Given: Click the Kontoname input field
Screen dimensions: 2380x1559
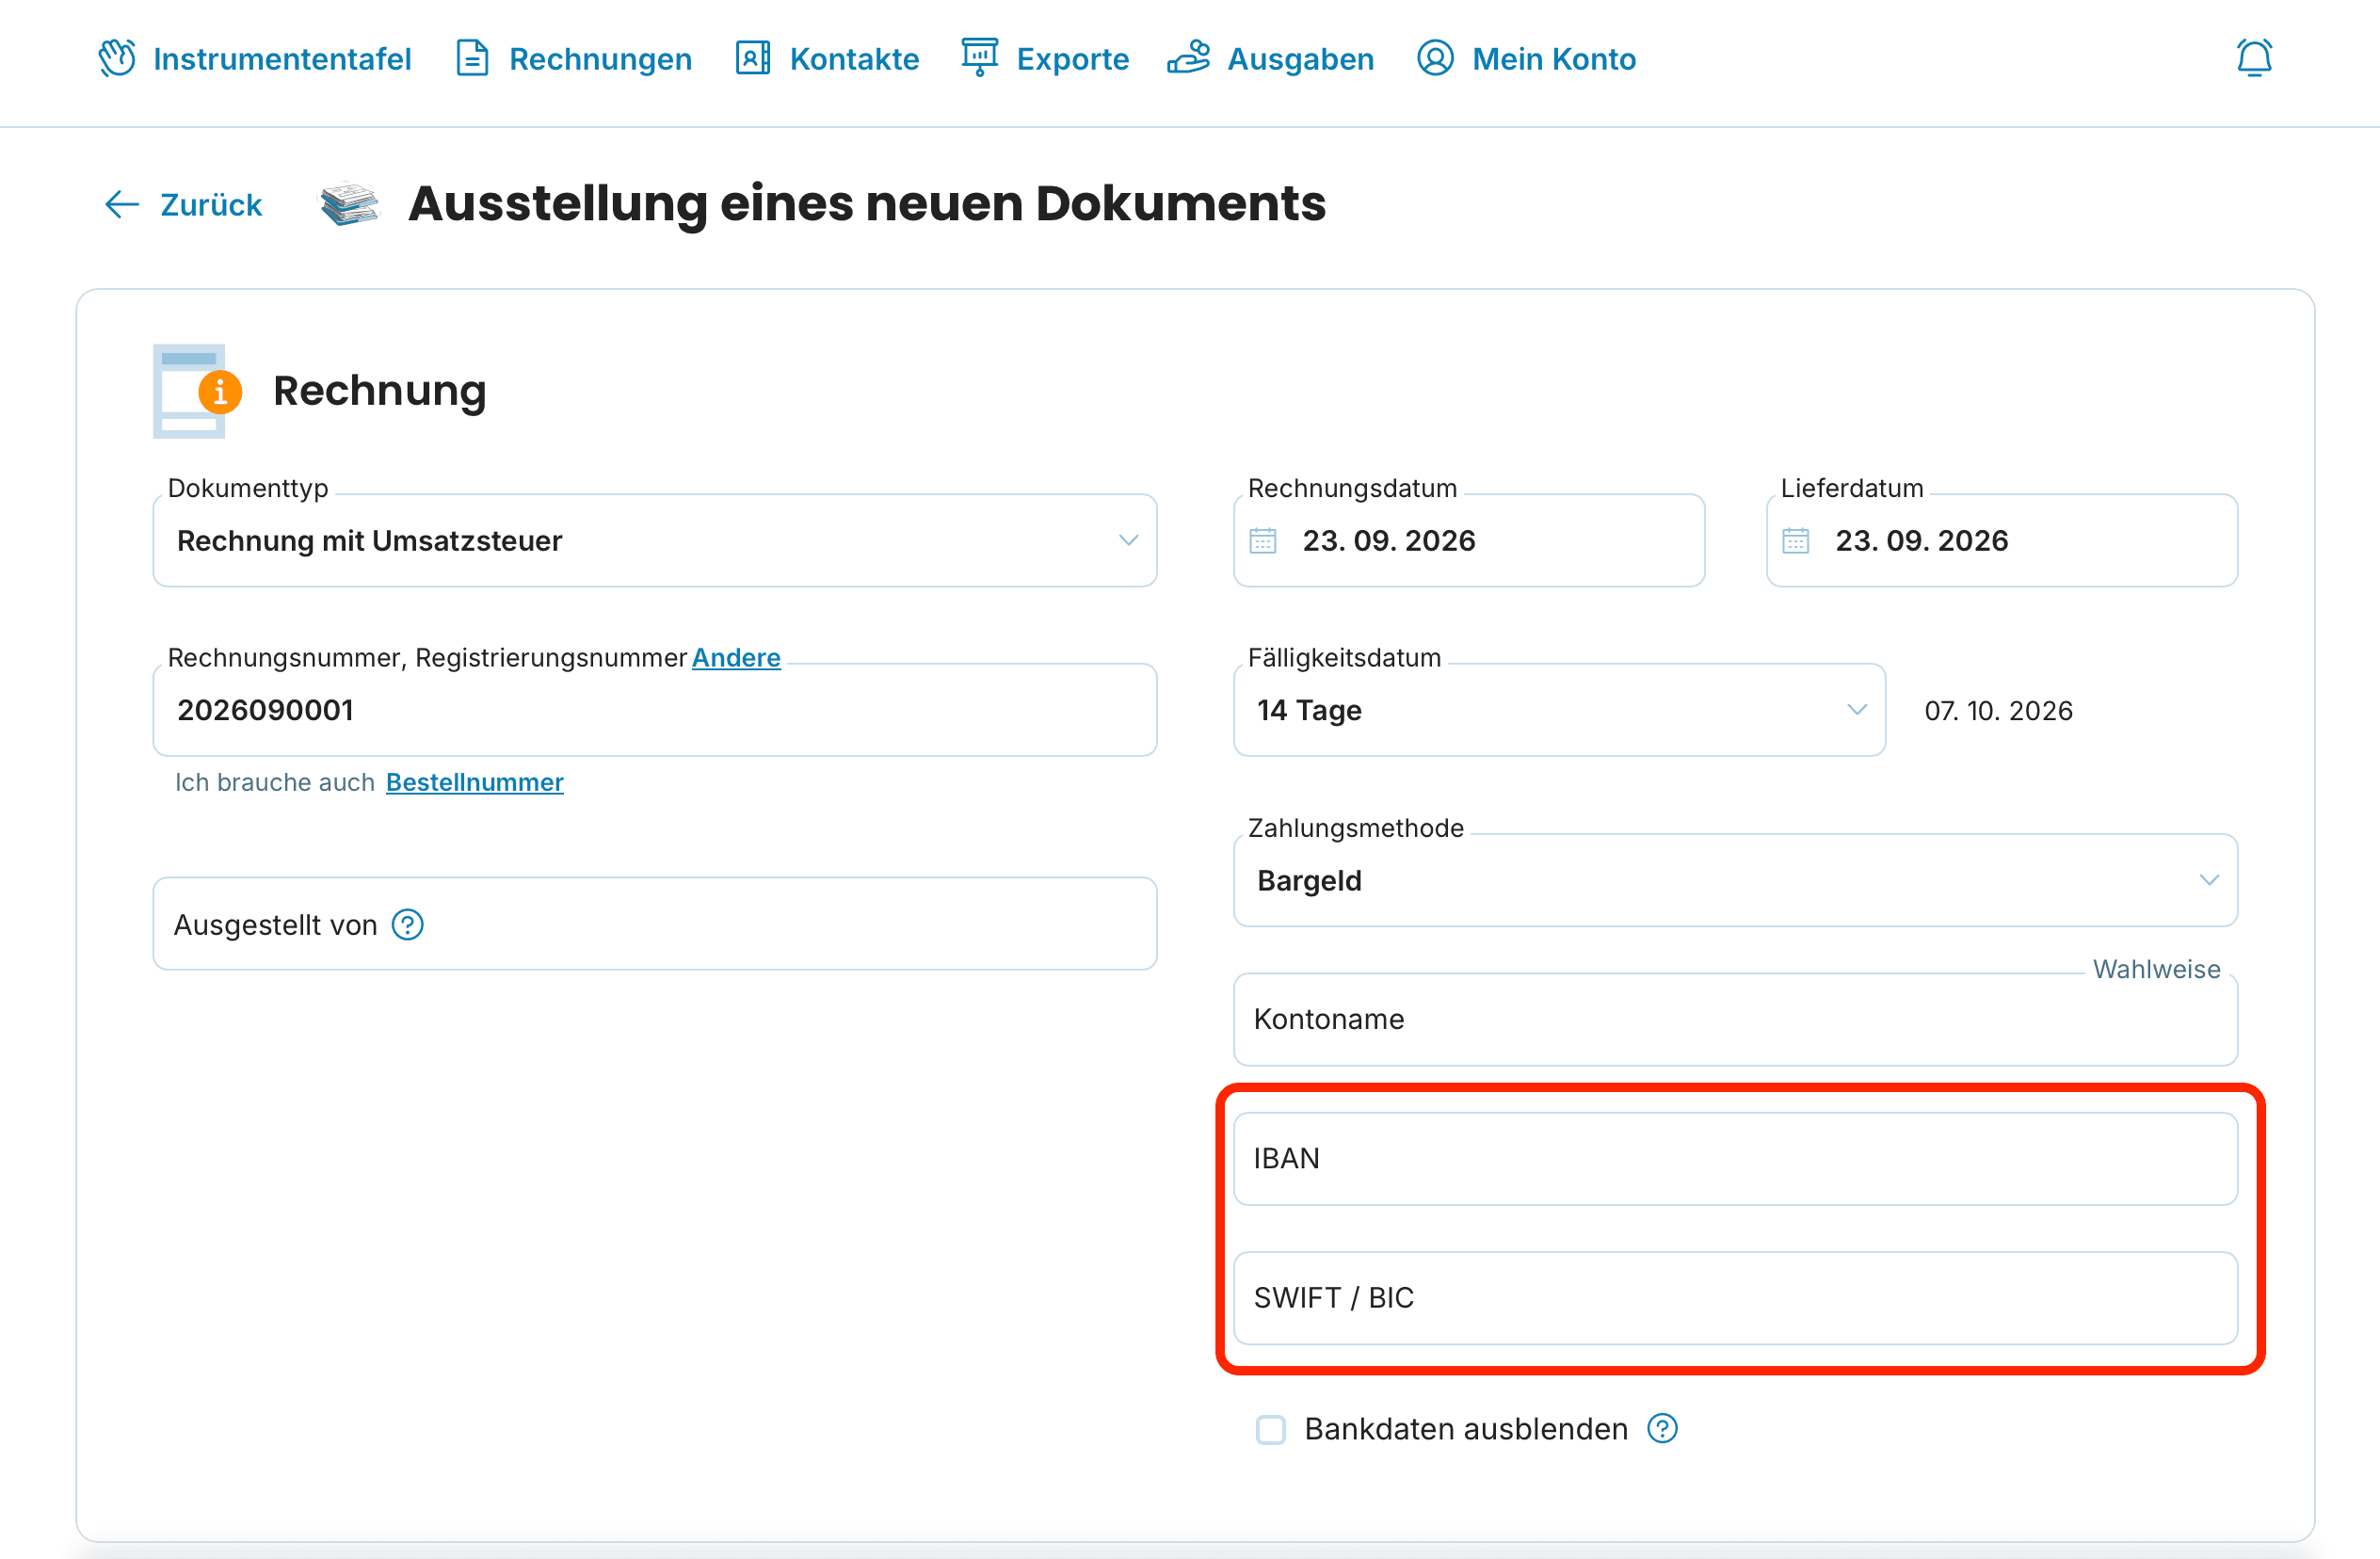Looking at the screenshot, I should pos(1736,1020).
